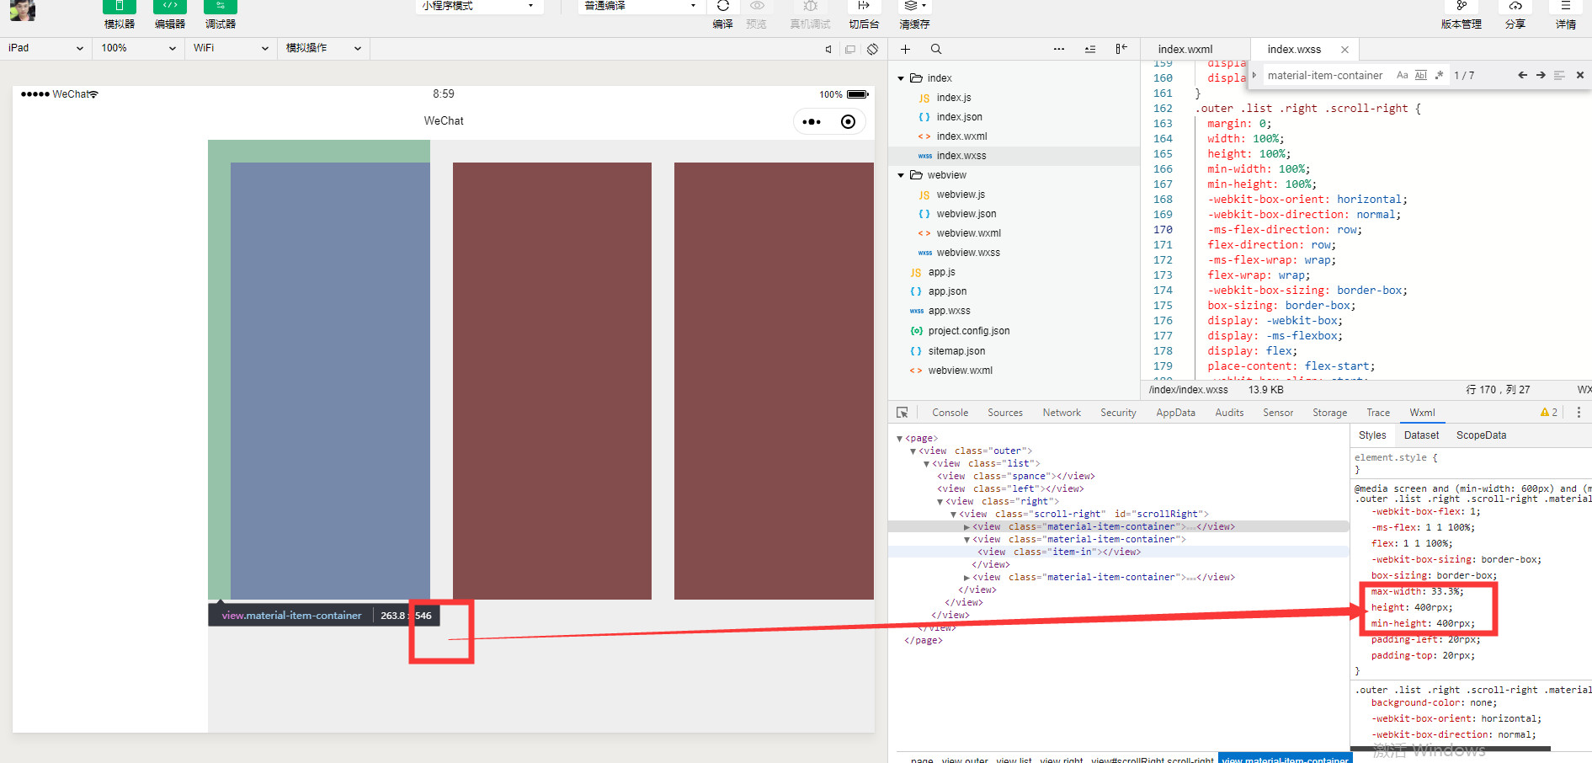The height and width of the screenshot is (763, 1592).
Task: Open the 小程序模式 mode dropdown
Action: coord(478,6)
